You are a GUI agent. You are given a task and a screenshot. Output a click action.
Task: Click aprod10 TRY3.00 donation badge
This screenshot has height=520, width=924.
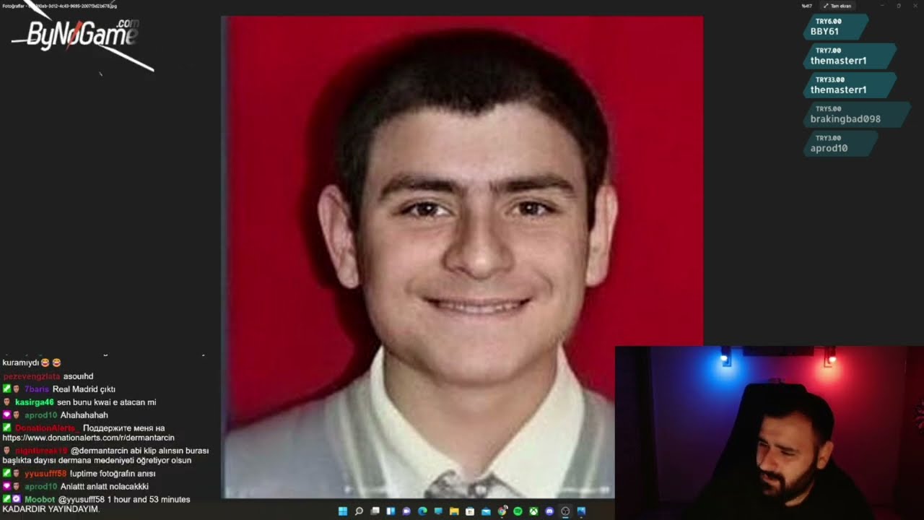pyautogui.click(x=840, y=143)
